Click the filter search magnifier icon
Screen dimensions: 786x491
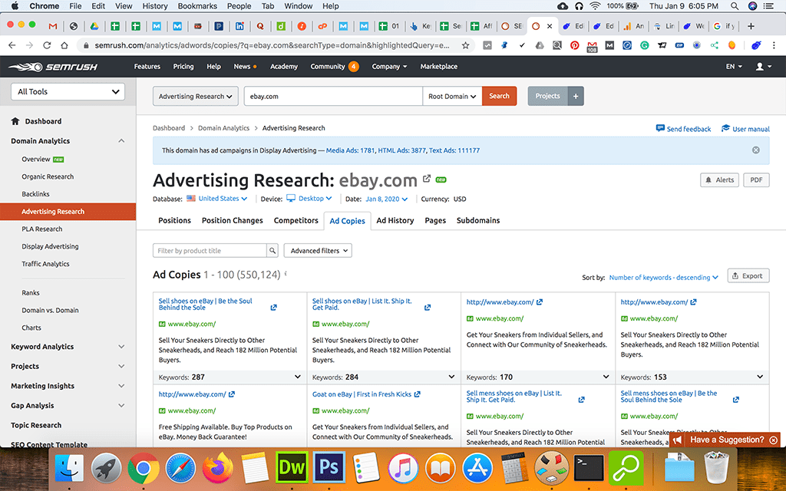[x=272, y=251]
